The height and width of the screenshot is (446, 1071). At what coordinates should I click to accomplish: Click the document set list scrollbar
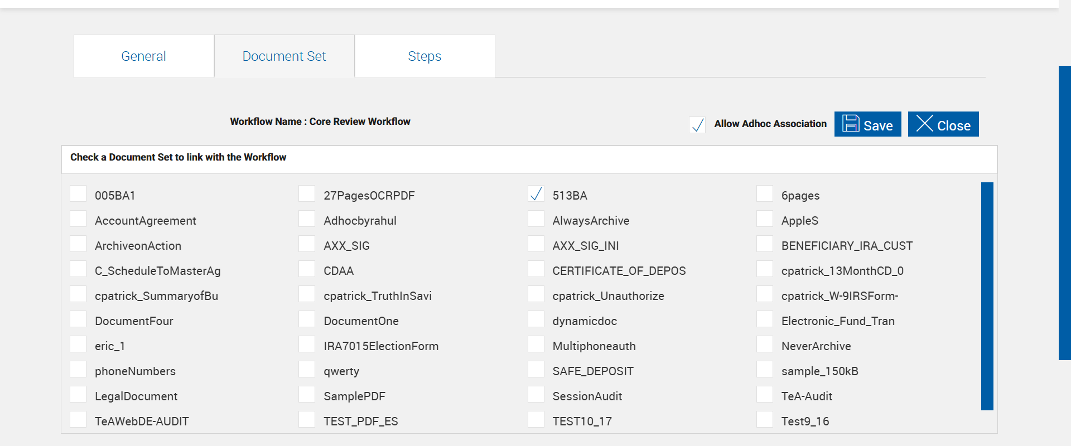click(x=987, y=295)
